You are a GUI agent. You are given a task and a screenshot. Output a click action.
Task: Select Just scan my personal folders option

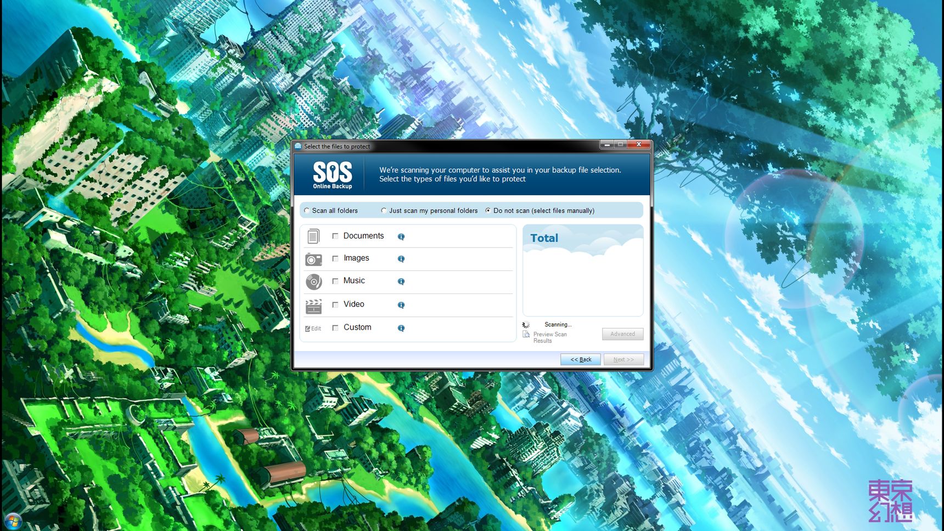click(x=384, y=211)
